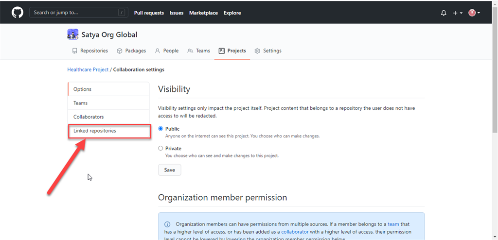Viewport: 498px width, 240px height.
Task: Open the notifications bell
Action: coord(444,13)
